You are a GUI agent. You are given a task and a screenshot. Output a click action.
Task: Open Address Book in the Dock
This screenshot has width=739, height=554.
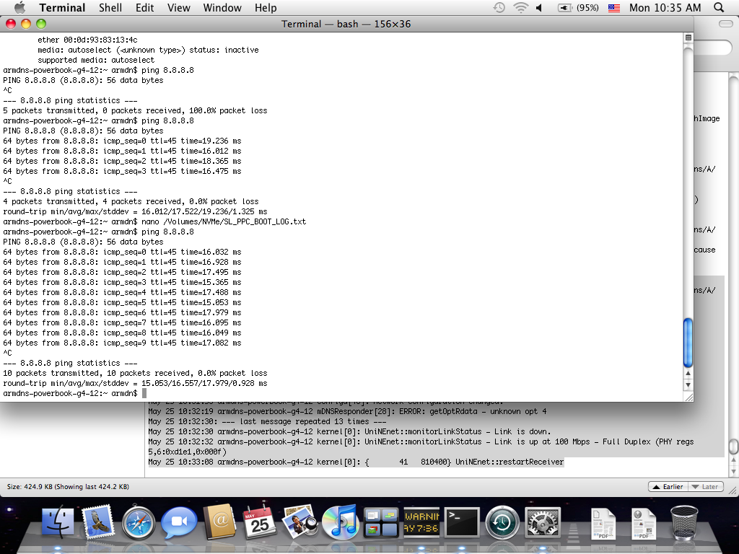pos(219,522)
